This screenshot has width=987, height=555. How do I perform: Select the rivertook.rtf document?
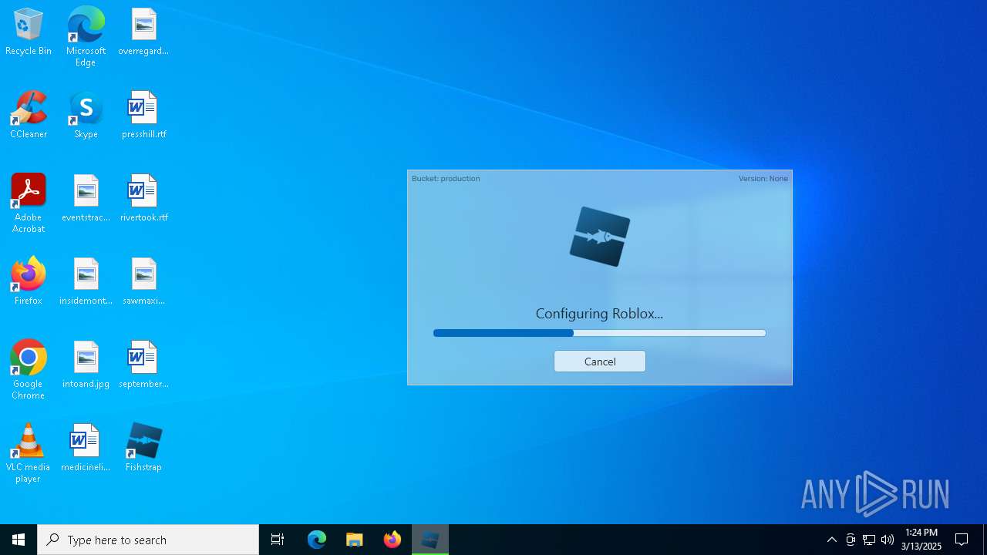tap(143, 199)
